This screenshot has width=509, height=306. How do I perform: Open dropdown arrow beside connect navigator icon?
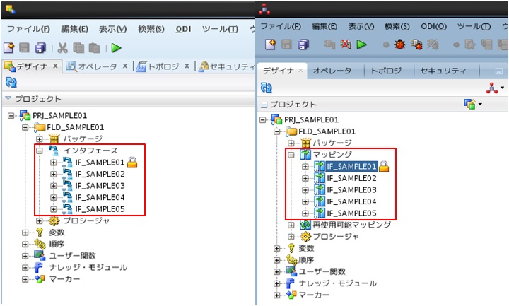(x=502, y=88)
